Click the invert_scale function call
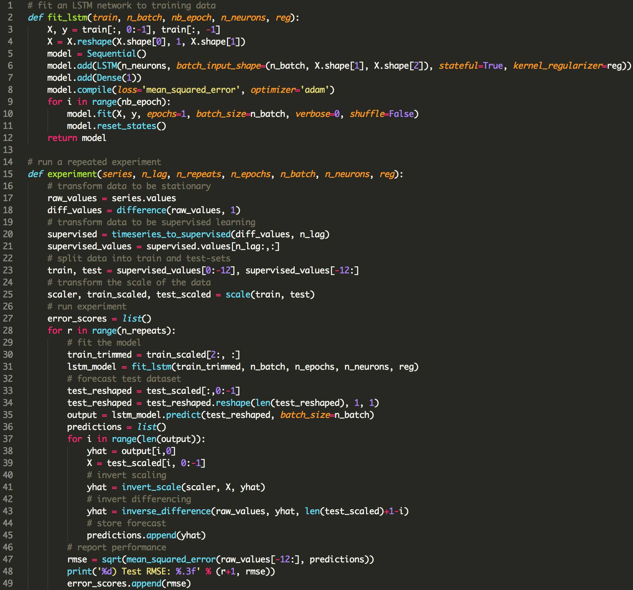This screenshot has width=633, height=590. (151, 487)
